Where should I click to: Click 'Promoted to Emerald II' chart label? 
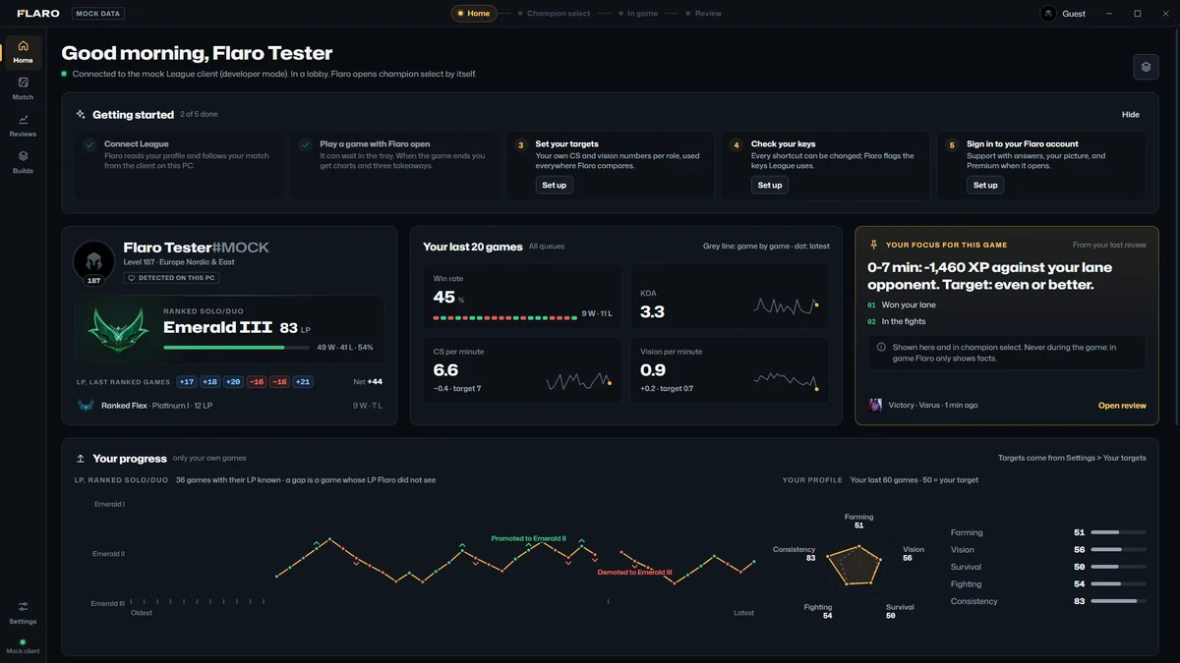pyautogui.click(x=528, y=538)
